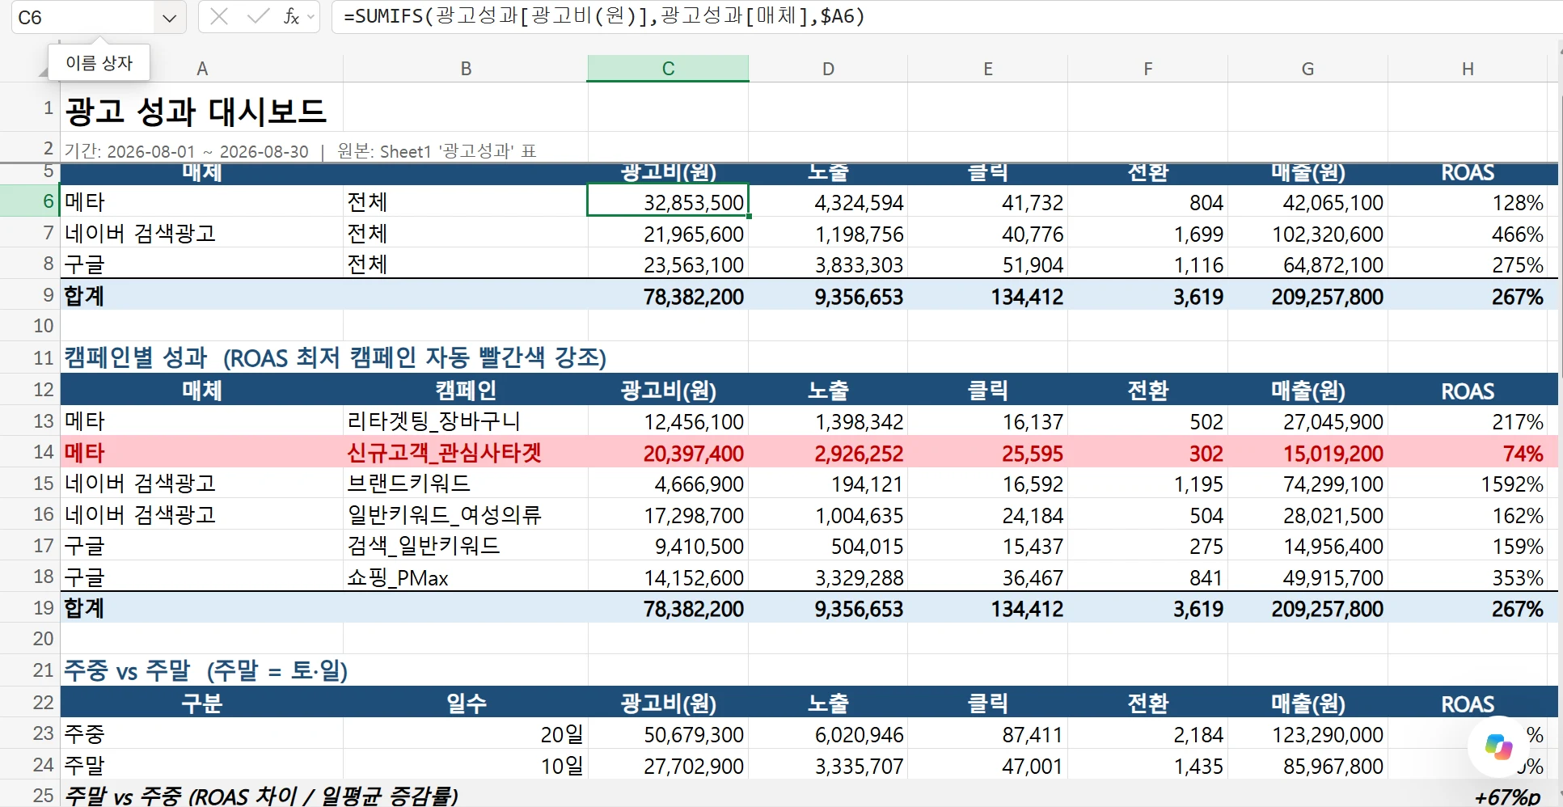Click the Name Box showing C6
The image size is (1563, 807).
82,18
